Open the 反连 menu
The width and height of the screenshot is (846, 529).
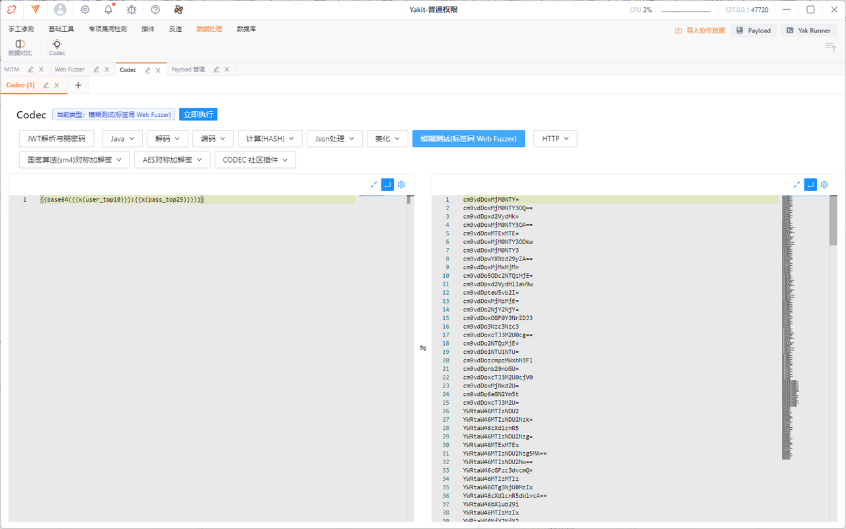click(x=175, y=29)
